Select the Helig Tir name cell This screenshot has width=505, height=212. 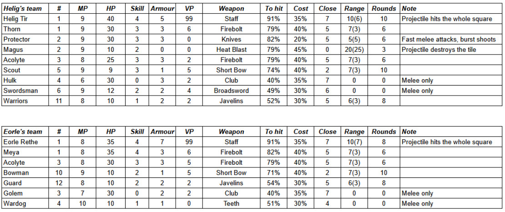click(x=25, y=19)
